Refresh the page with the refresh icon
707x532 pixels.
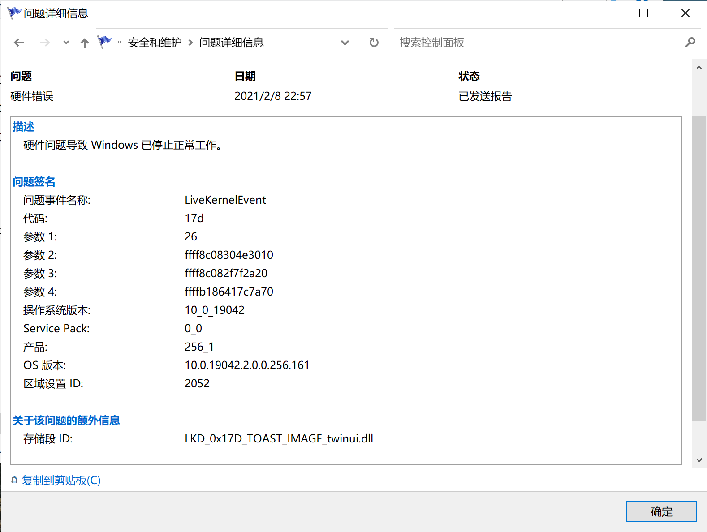pyautogui.click(x=374, y=43)
